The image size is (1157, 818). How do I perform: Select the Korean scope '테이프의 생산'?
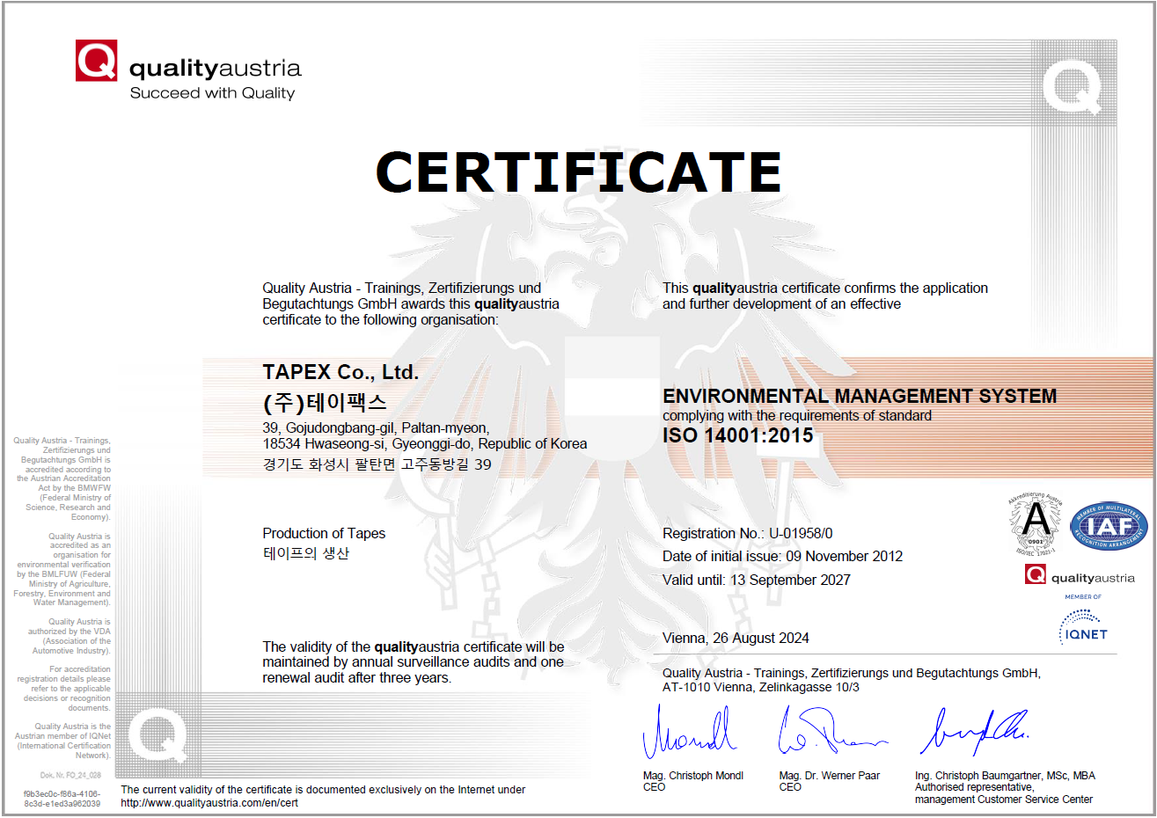point(306,553)
